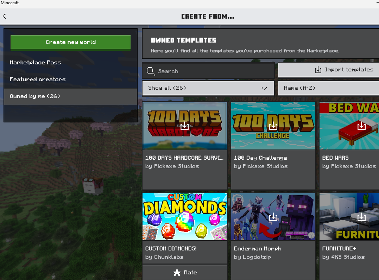This screenshot has height=280, width=379.
Task: Select Owned by me (26) tab
Action: coord(71,96)
